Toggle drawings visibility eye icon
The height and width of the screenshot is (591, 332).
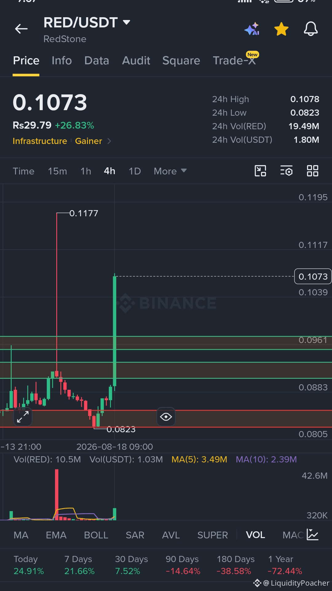point(166,417)
